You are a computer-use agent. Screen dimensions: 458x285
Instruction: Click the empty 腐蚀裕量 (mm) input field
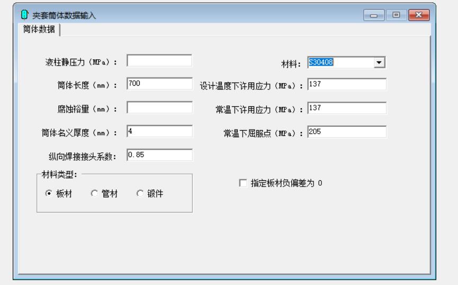coord(159,108)
